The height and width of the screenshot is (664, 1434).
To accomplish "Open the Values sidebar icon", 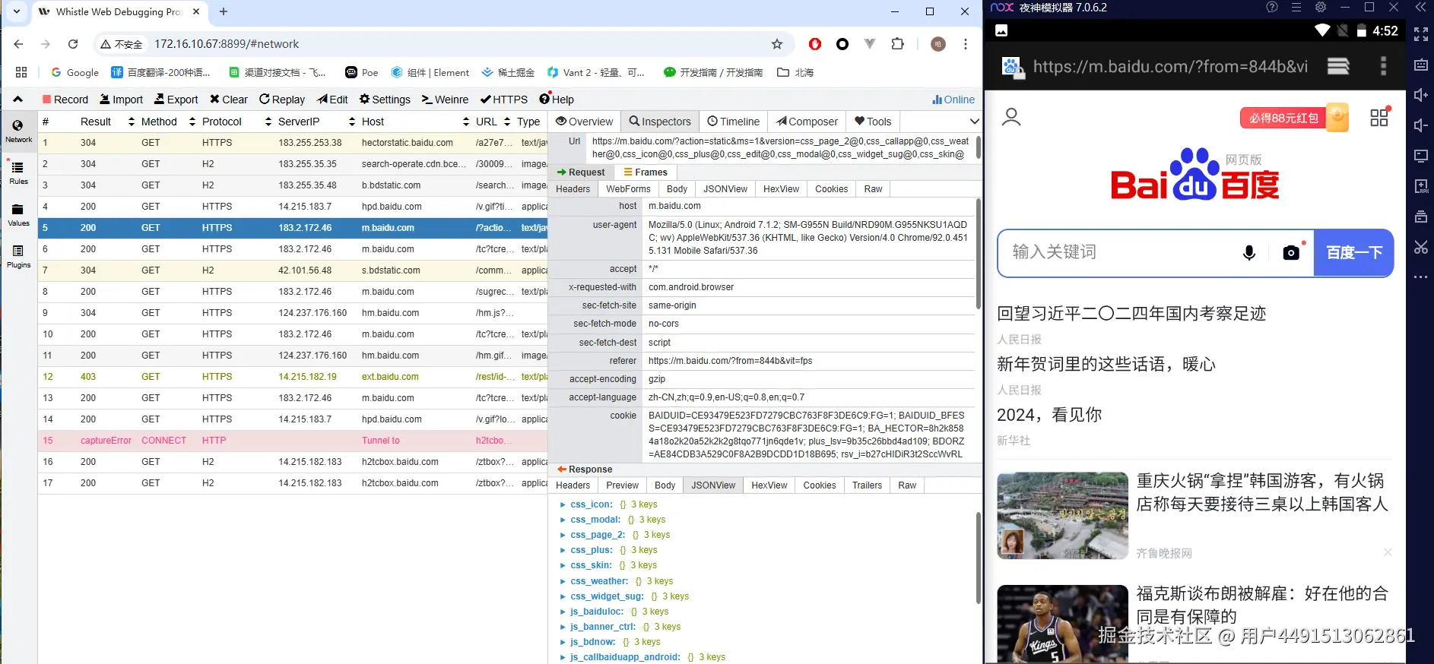I will [x=18, y=214].
